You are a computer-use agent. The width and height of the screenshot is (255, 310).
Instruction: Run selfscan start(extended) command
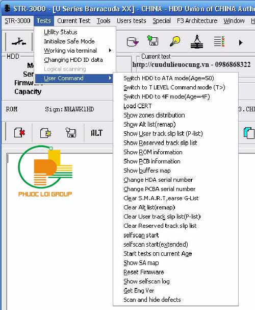coord(175,244)
